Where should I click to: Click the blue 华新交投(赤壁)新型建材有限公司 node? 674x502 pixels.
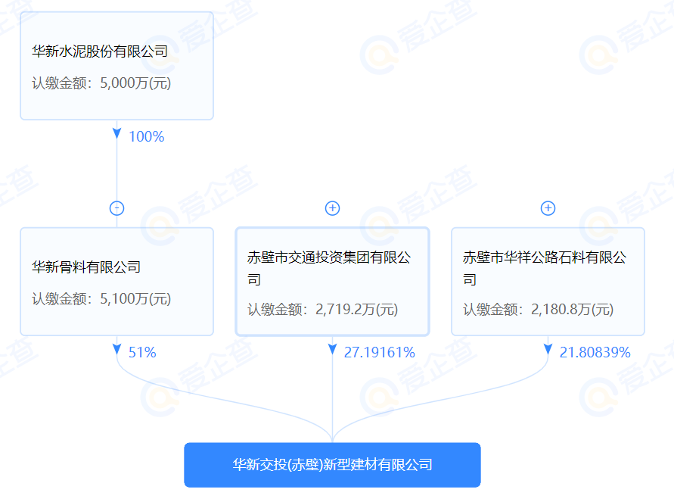click(x=333, y=465)
